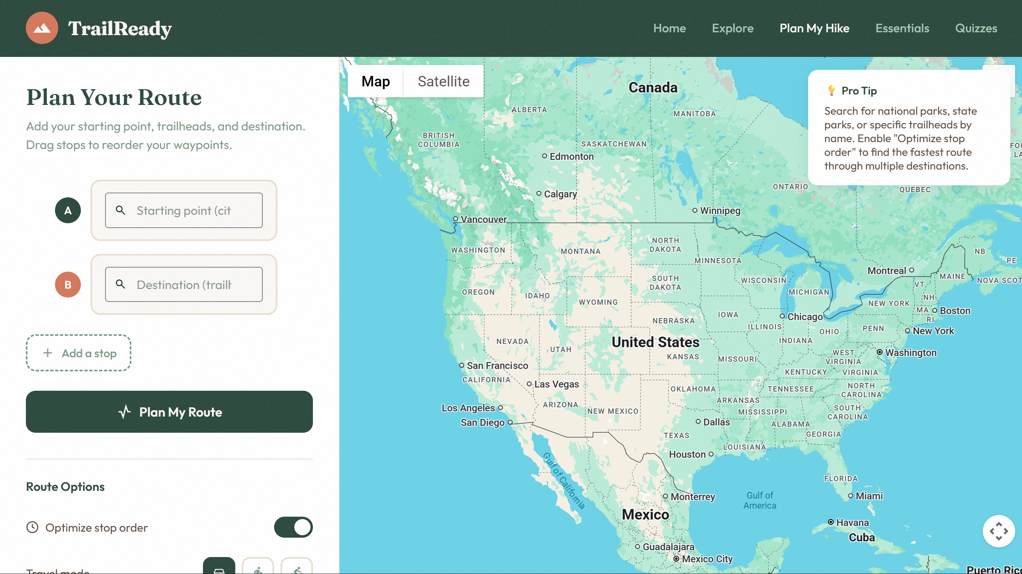Switch to Satellite map view
1022x574 pixels.
pos(443,81)
